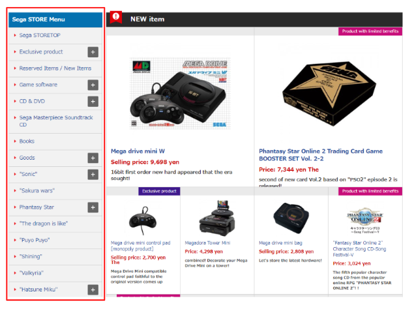Click the Goods menu text

[x=27, y=158]
